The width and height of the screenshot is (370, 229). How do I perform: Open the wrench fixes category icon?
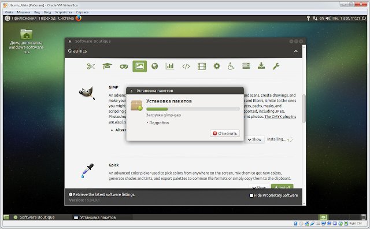pos(276,66)
